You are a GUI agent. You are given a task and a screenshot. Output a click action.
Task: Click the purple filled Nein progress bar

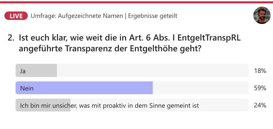[x=84, y=88]
